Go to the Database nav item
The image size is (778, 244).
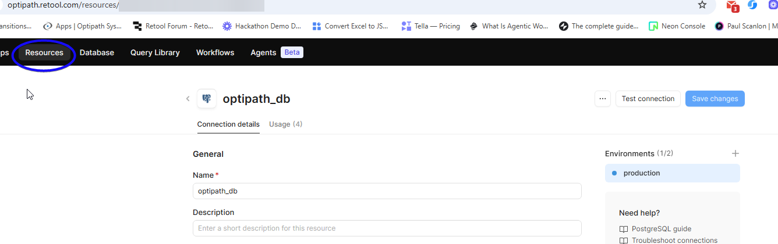pos(97,53)
